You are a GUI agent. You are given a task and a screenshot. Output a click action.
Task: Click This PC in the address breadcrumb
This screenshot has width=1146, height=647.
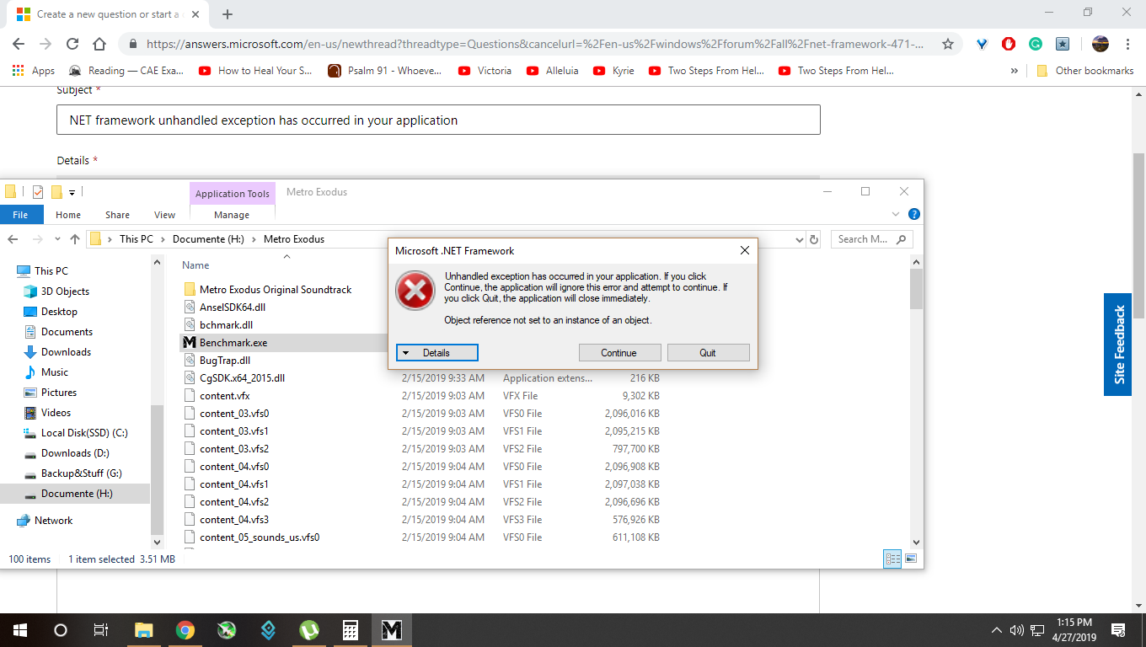(x=137, y=239)
